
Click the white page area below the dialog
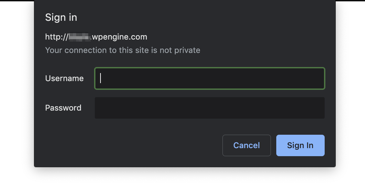coord(182,178)
